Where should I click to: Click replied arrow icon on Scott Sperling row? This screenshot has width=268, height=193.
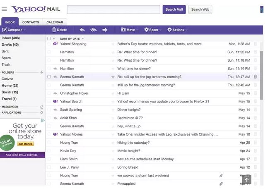click(x=55, y=110)
